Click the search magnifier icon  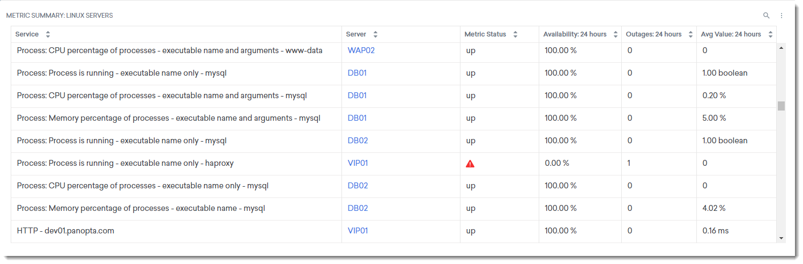[x=767, y=16]
